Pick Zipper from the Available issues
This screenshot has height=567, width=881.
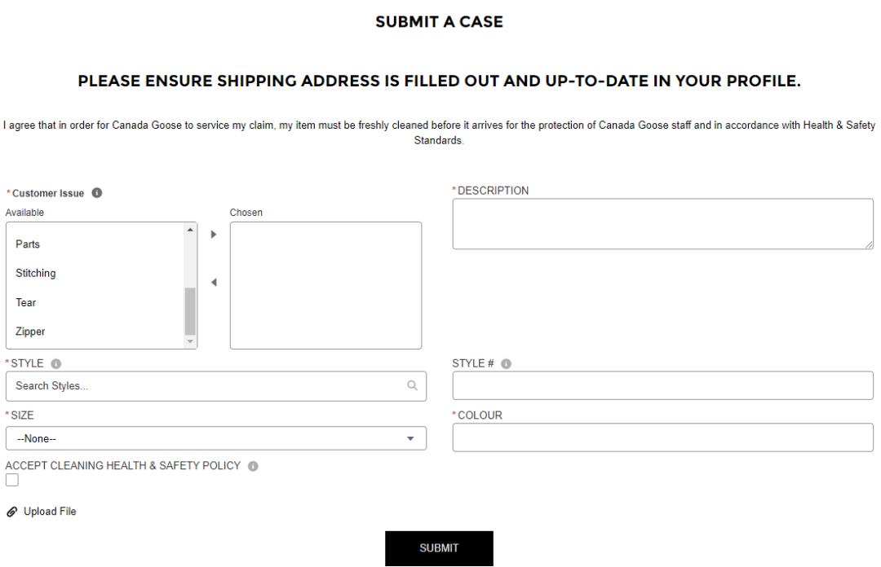point(30,332)
